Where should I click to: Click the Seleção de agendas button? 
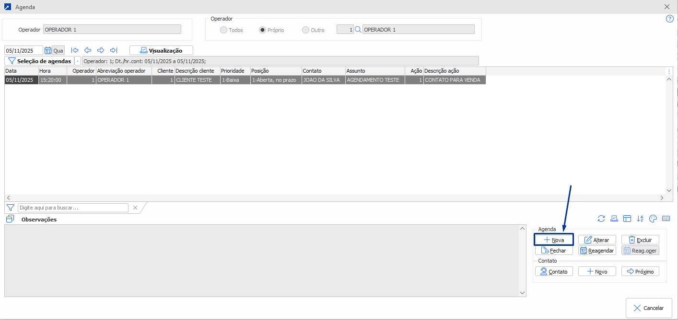pyautogui.click(x=39, y=61)
